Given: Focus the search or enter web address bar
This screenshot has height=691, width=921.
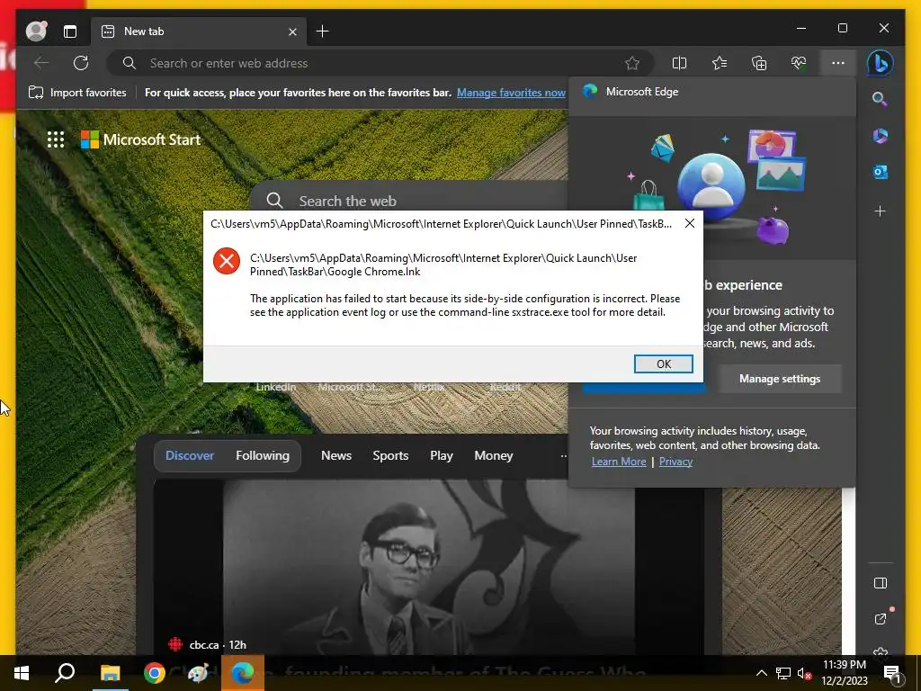Looking at the screenshot, I should [x=379, y=63].
